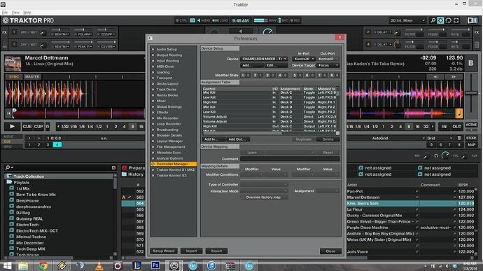Open the Add... device dropdown

click(x=252, y=65)
